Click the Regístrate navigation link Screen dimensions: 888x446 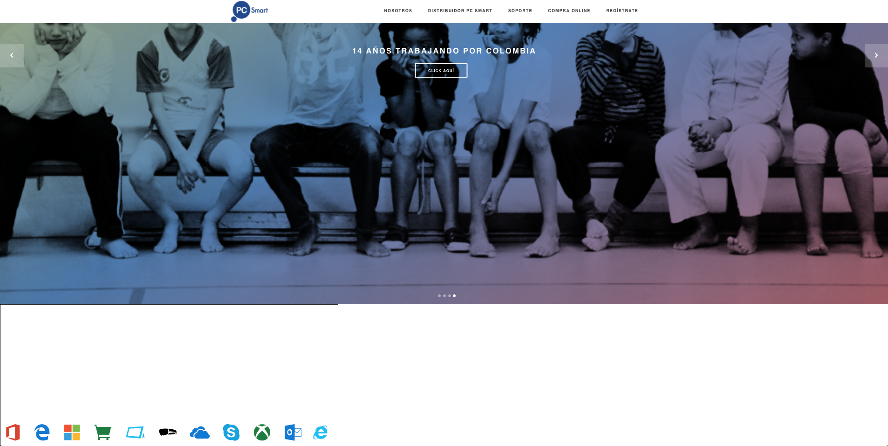coord(622,11)
